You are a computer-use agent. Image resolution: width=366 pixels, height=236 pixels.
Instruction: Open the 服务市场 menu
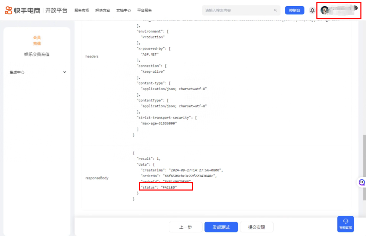click(82, 10)
